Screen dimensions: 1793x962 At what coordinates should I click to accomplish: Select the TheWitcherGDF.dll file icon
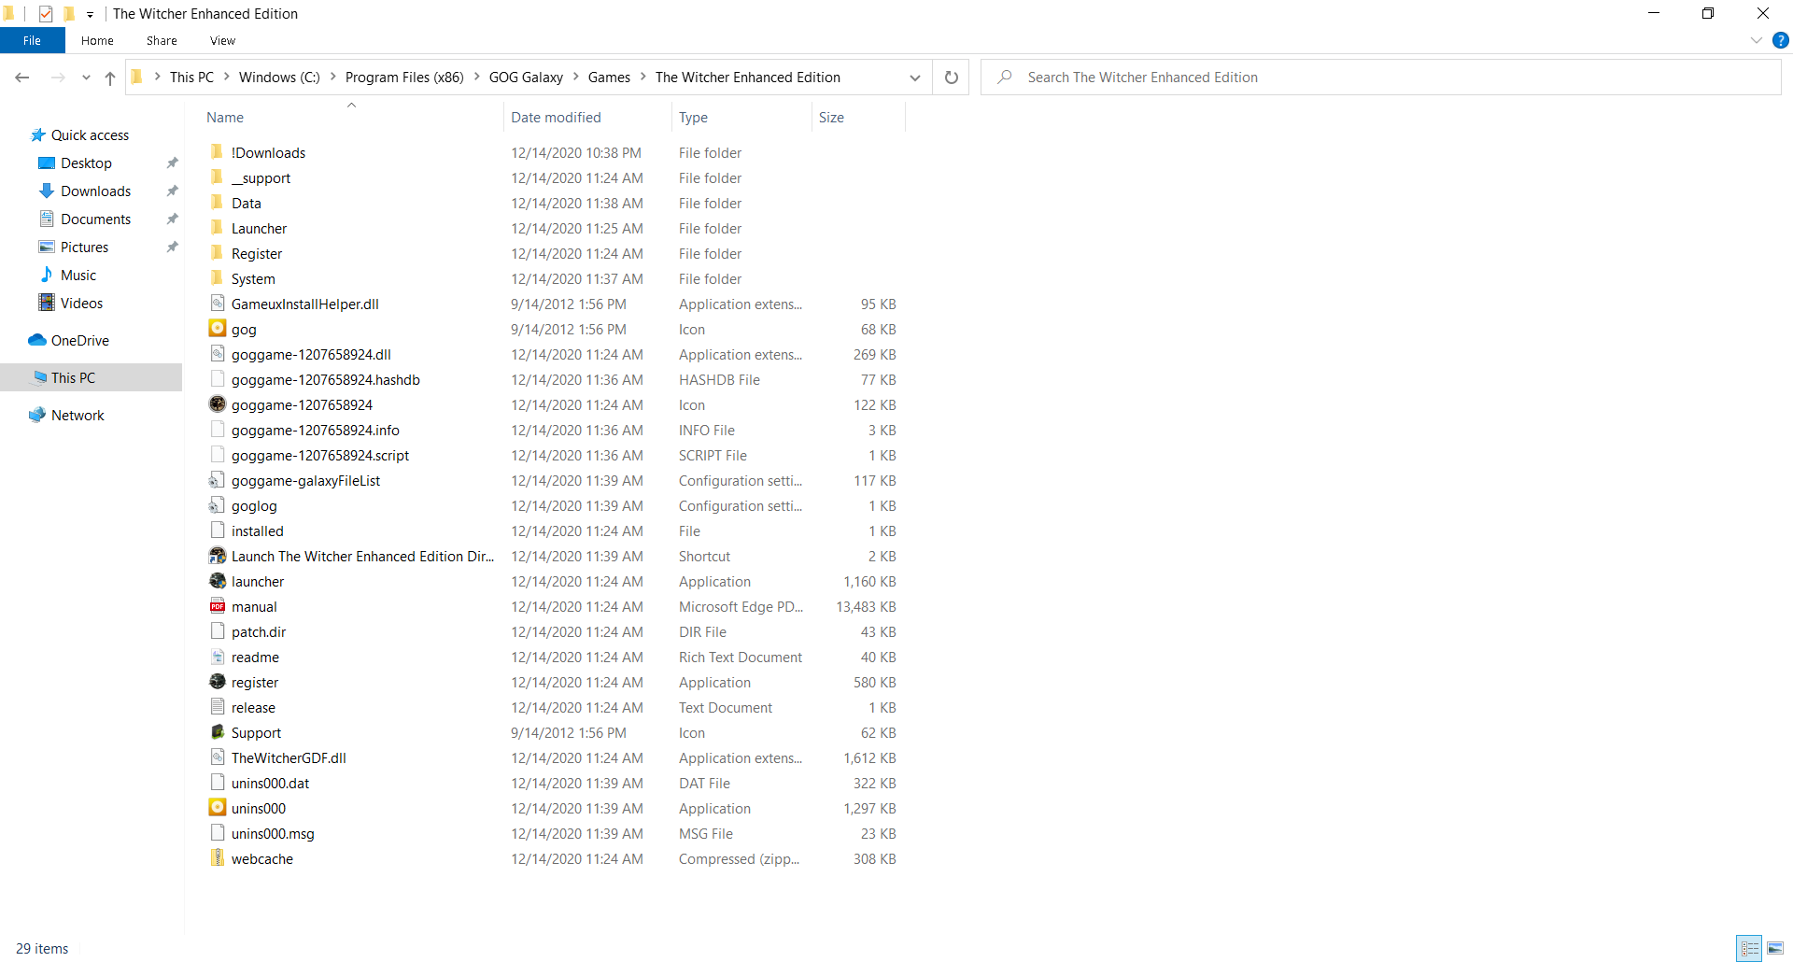[217, 757]
